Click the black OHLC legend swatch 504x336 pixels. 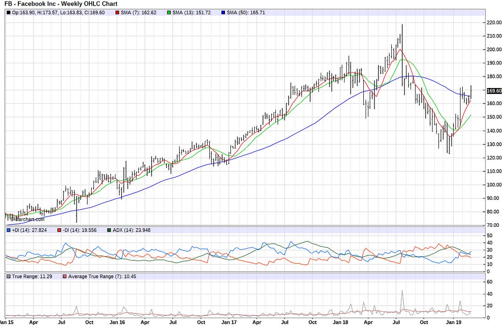tap(9, 12)
